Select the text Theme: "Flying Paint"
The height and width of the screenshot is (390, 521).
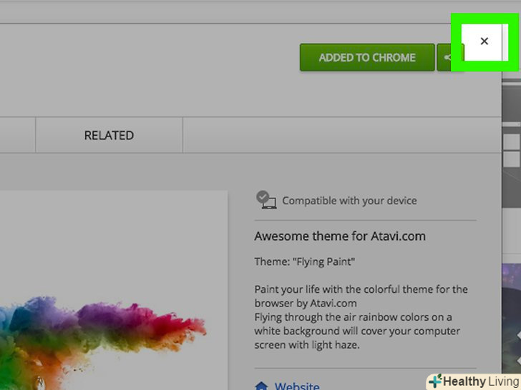[305, 261]
